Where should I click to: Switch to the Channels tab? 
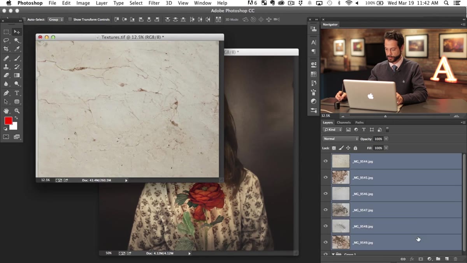coord(344,123)
